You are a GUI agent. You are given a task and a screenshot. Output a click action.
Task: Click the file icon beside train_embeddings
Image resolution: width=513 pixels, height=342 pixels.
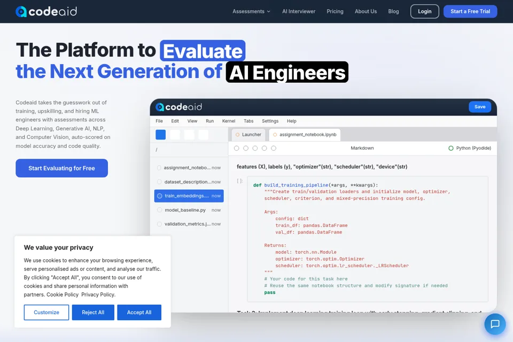[x=160, y=196]
